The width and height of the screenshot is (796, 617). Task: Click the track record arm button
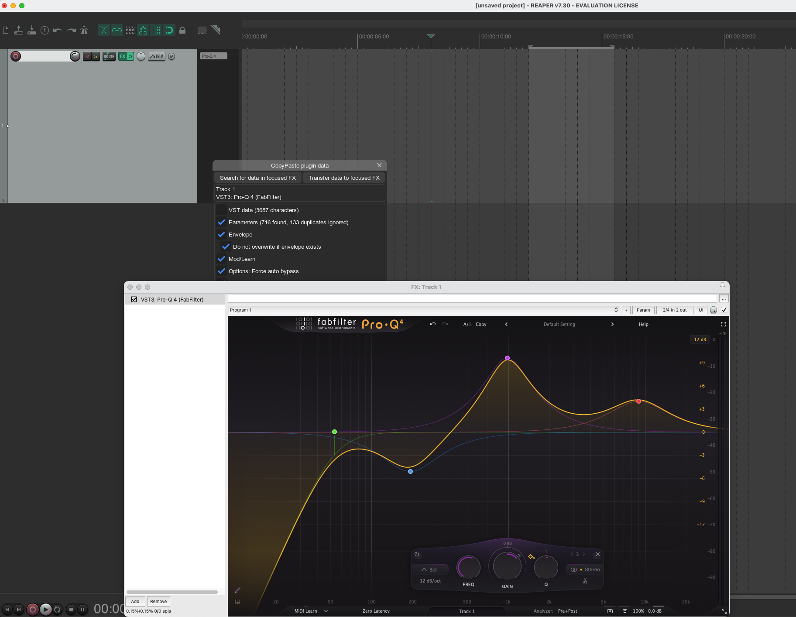click(x=16, y=56)
